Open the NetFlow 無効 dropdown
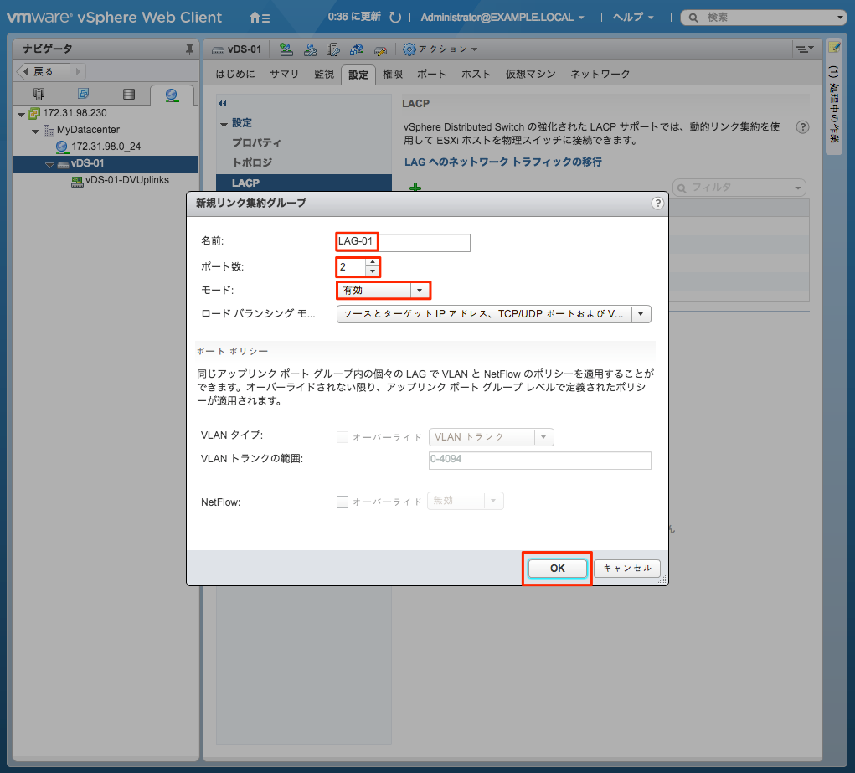 (466, 501)
